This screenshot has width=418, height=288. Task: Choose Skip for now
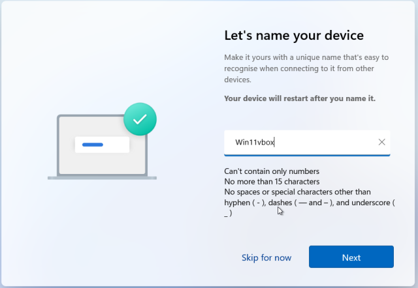coord(266,257)
